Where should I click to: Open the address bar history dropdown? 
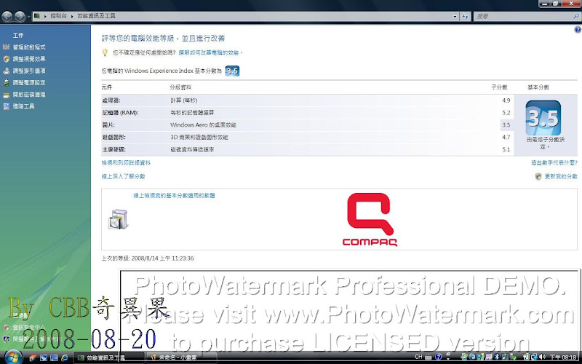click(455, 16)
